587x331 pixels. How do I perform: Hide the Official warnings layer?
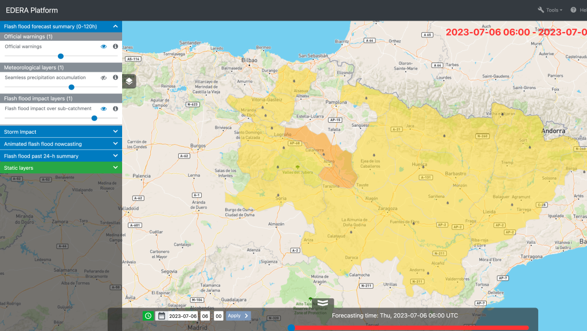click(104, 46)
